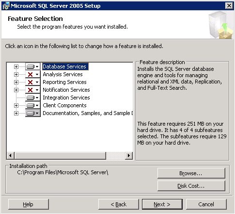Expand the Client Components tree node
This screenshot has width=235, height=214.
[16, 105]
